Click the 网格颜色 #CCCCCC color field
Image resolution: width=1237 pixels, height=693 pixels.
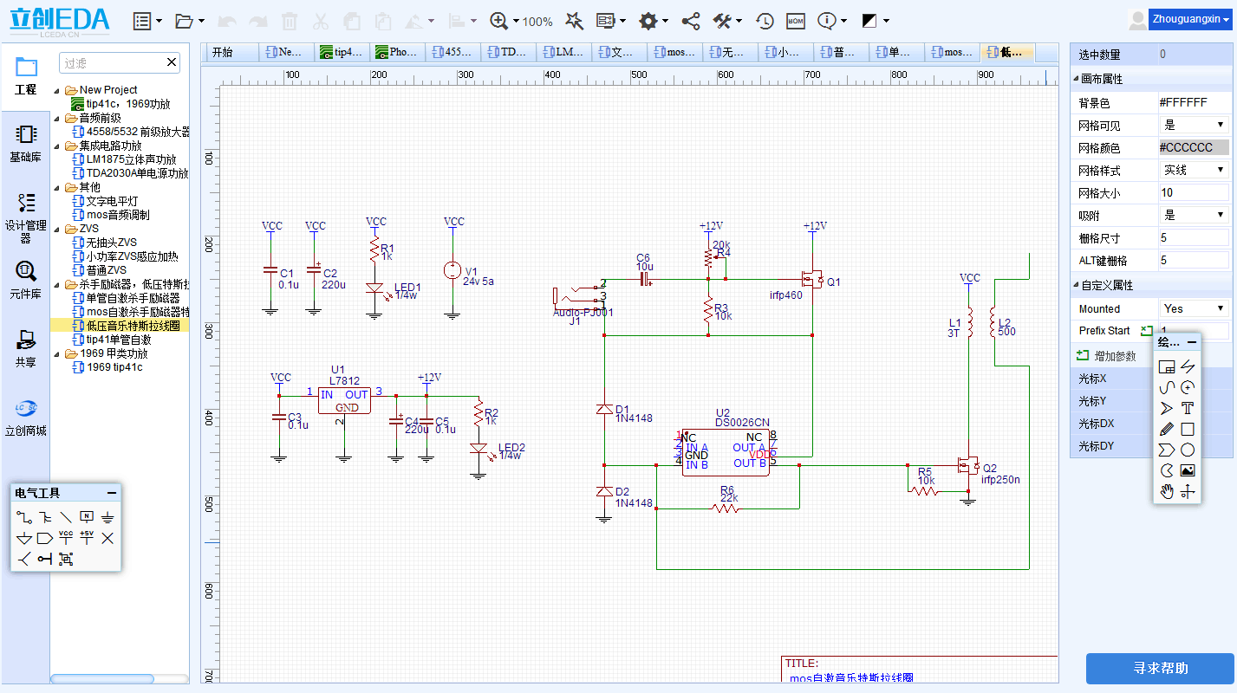[x=1194, y=147]
